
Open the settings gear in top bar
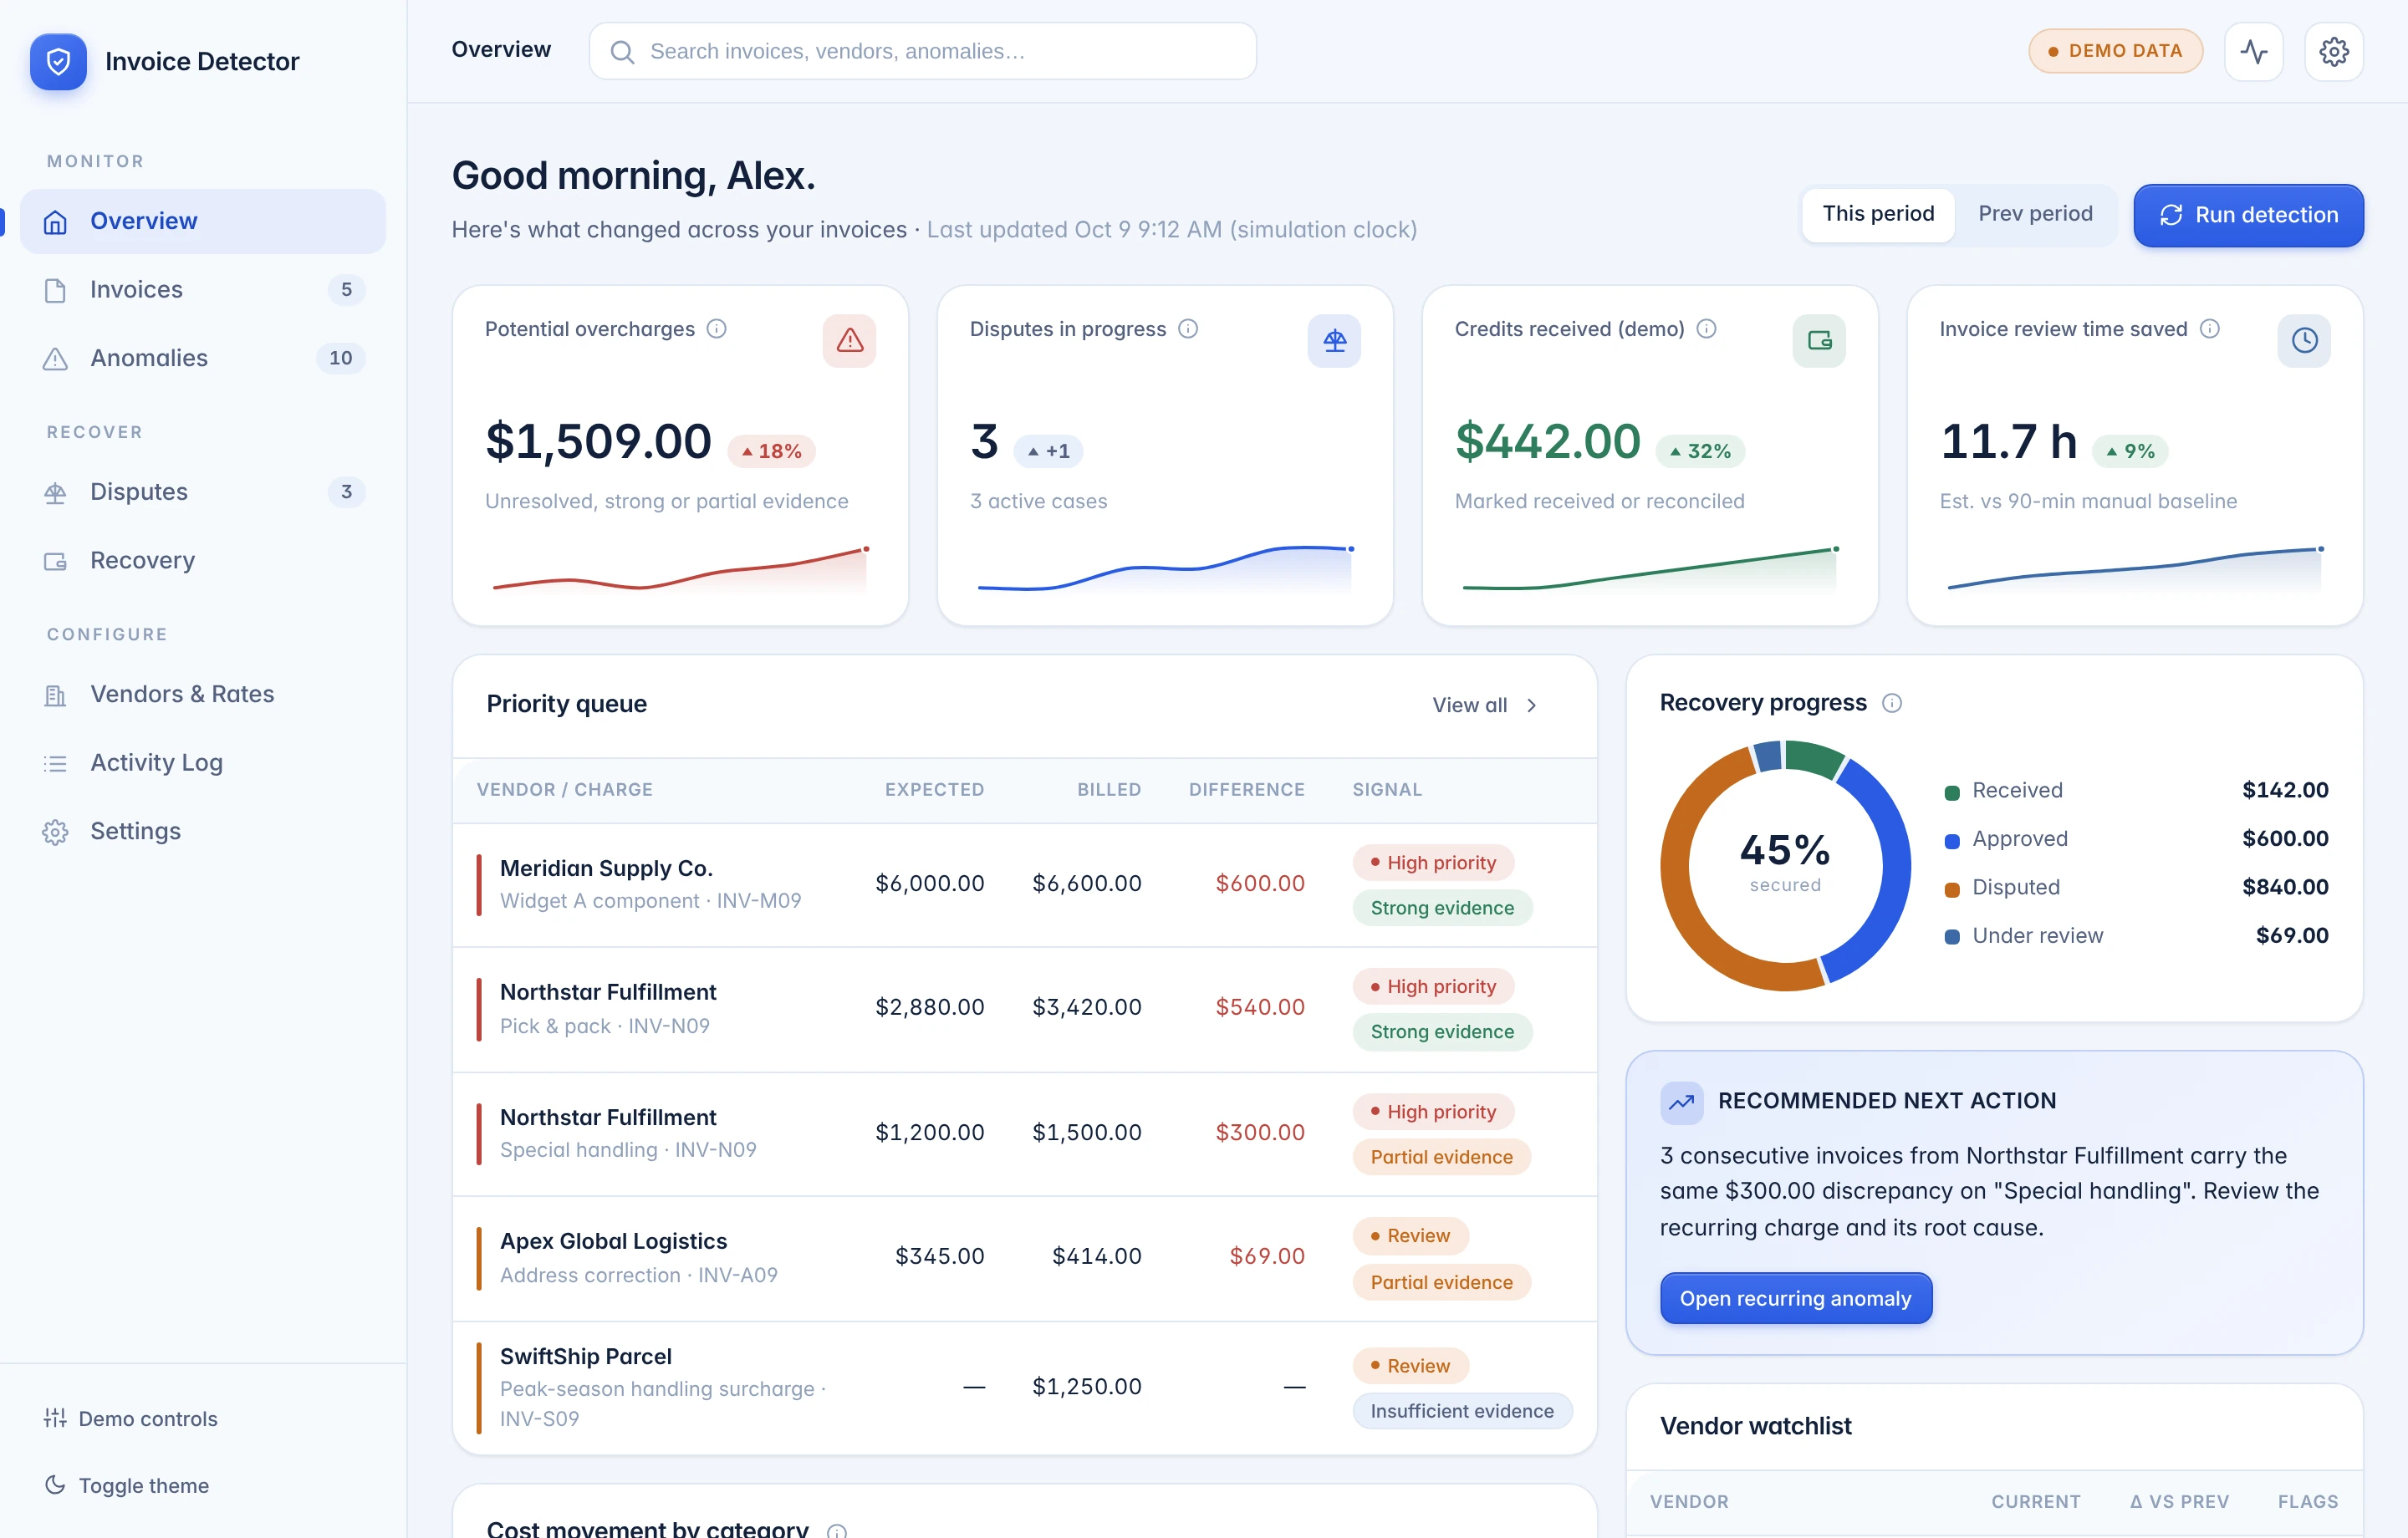[x=2333, y=51]
